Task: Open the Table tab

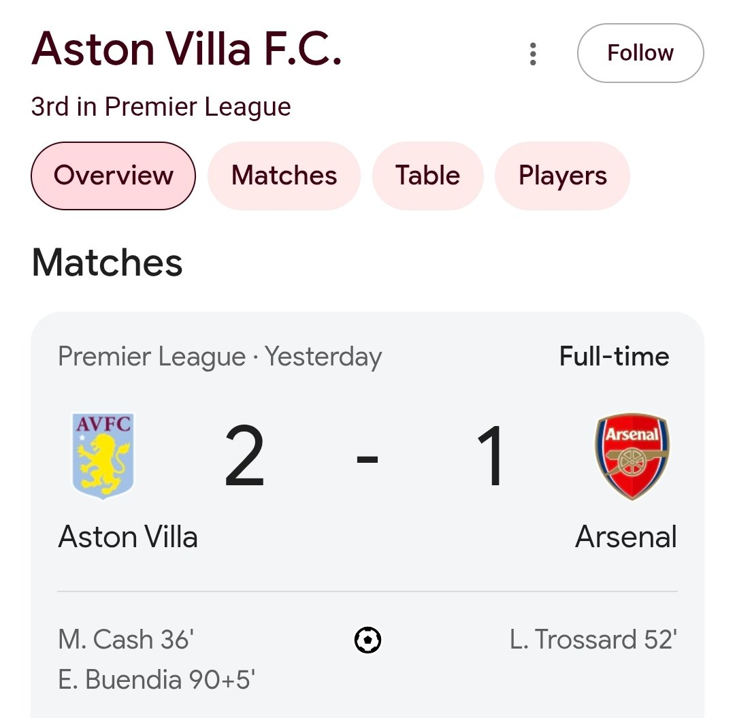Action: [x=427, y=176]
